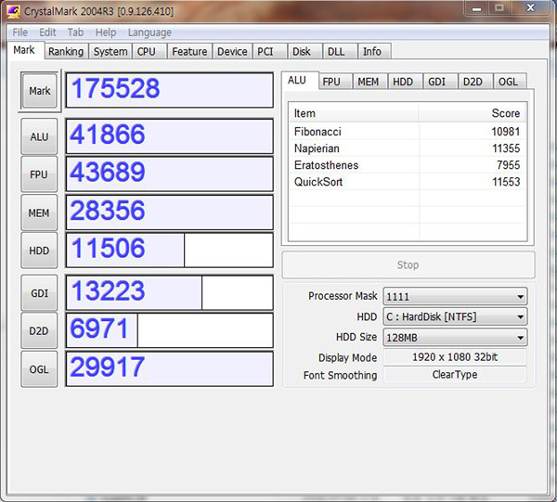Click the GDI score bar 13223
This screenshot has width=557, height=502.
170,292
